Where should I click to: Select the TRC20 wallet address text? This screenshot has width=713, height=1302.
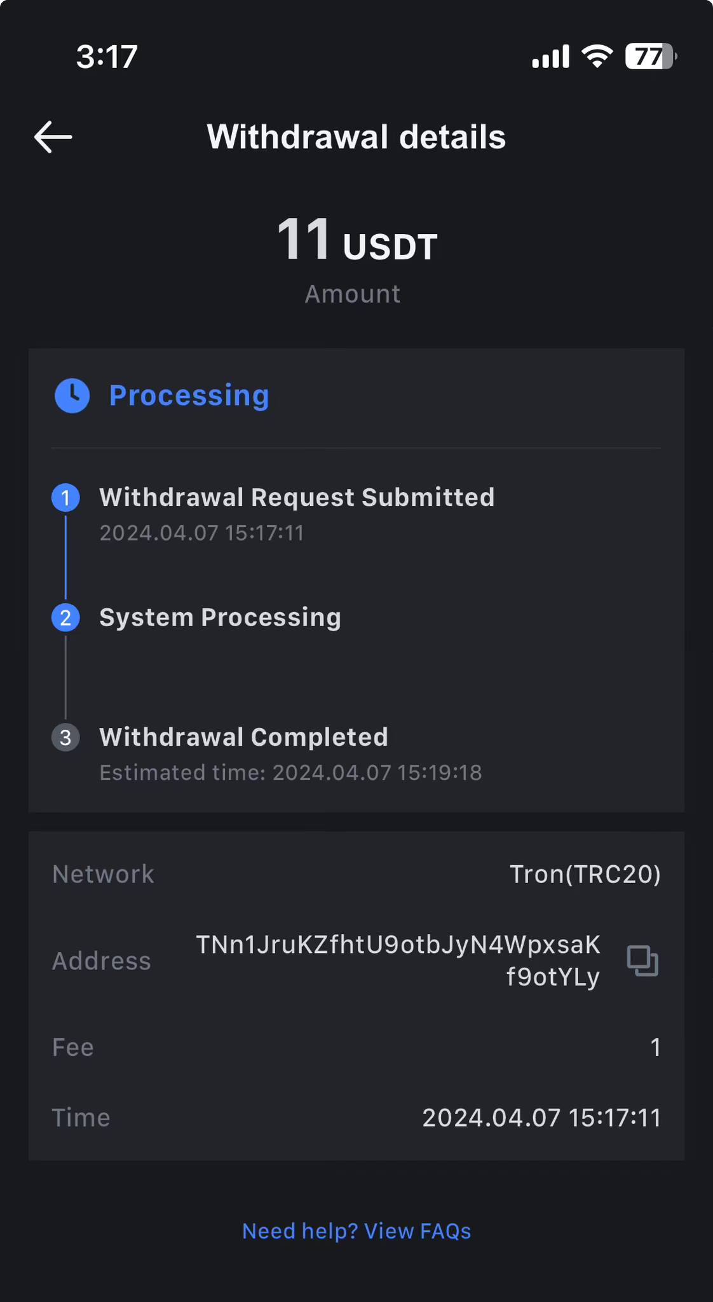398,961
